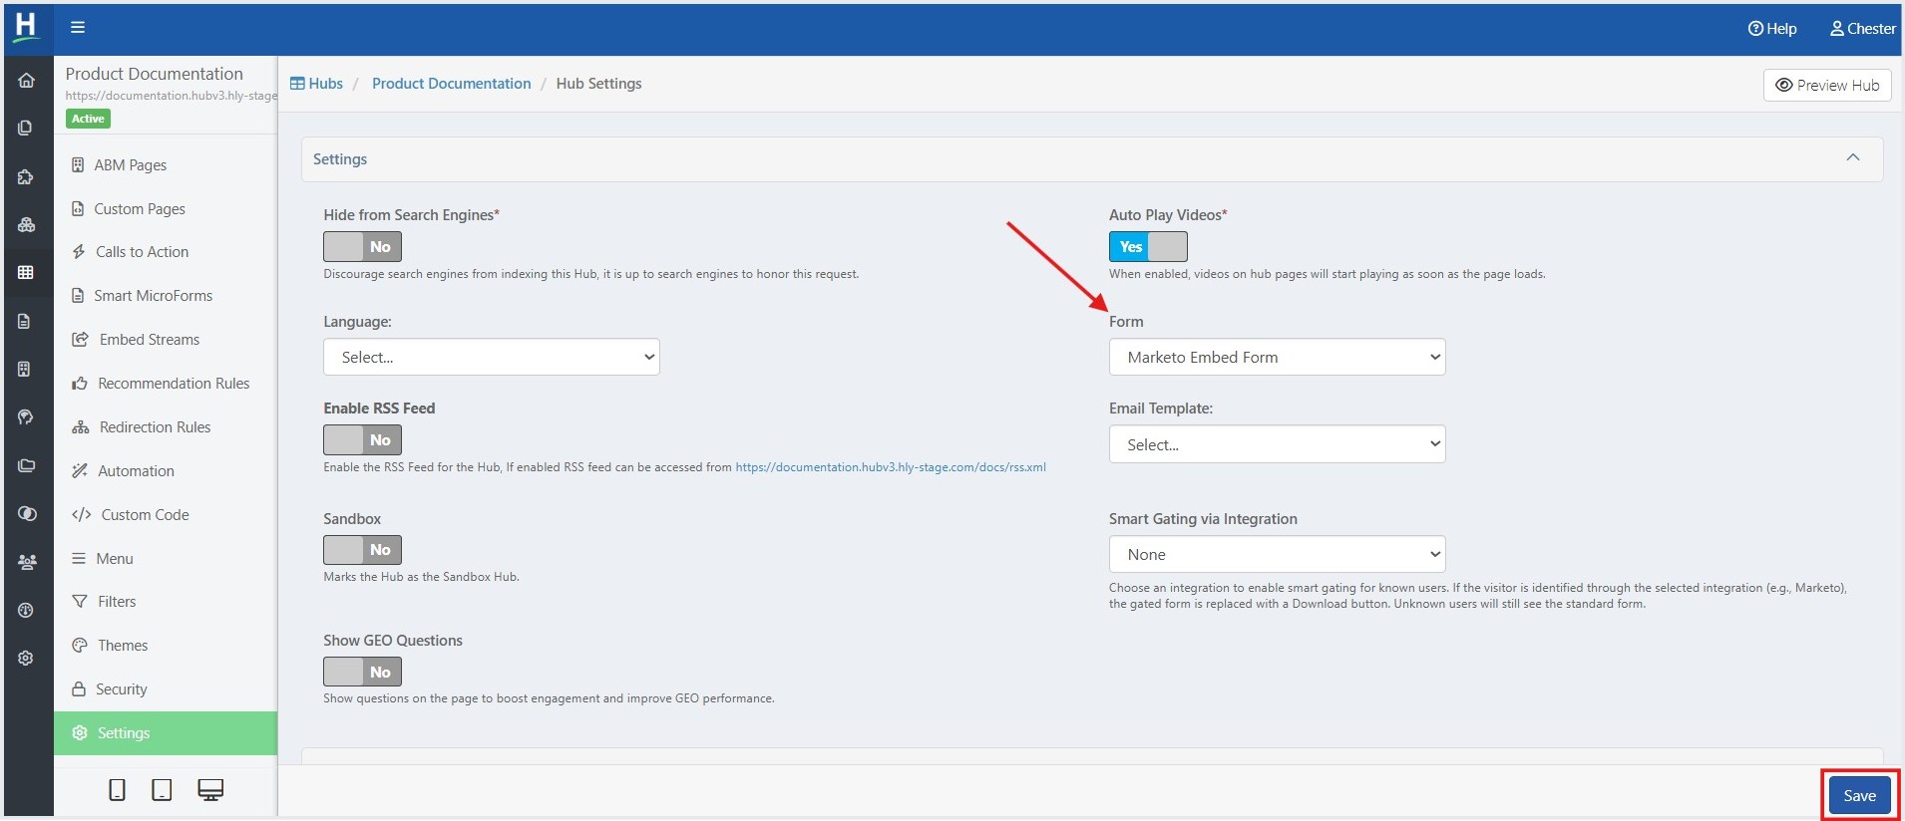Switch to desktop device preview icon

click(x=210, y=790)
